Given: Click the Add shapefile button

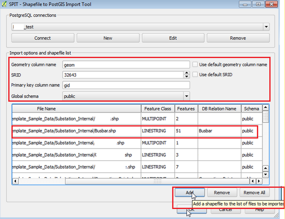Looking at the screenshot, I should click(x=190, y=192).
